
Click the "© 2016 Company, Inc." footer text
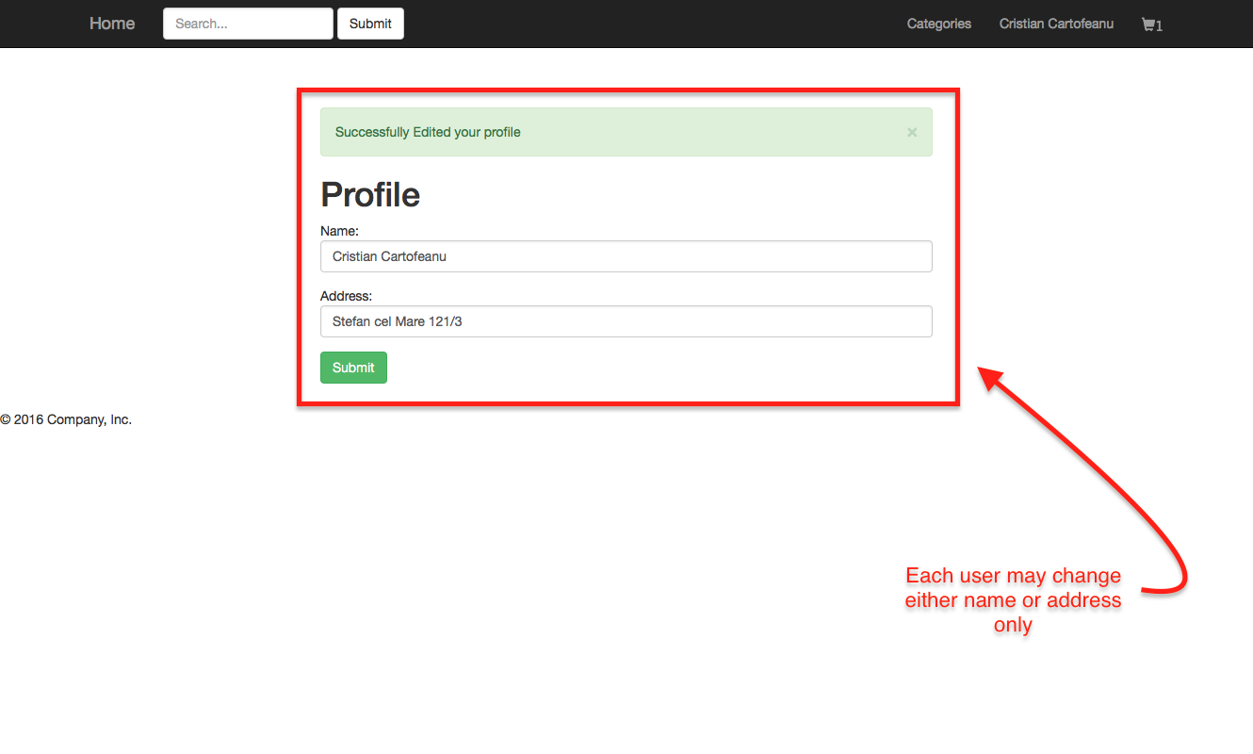point(66,420)
